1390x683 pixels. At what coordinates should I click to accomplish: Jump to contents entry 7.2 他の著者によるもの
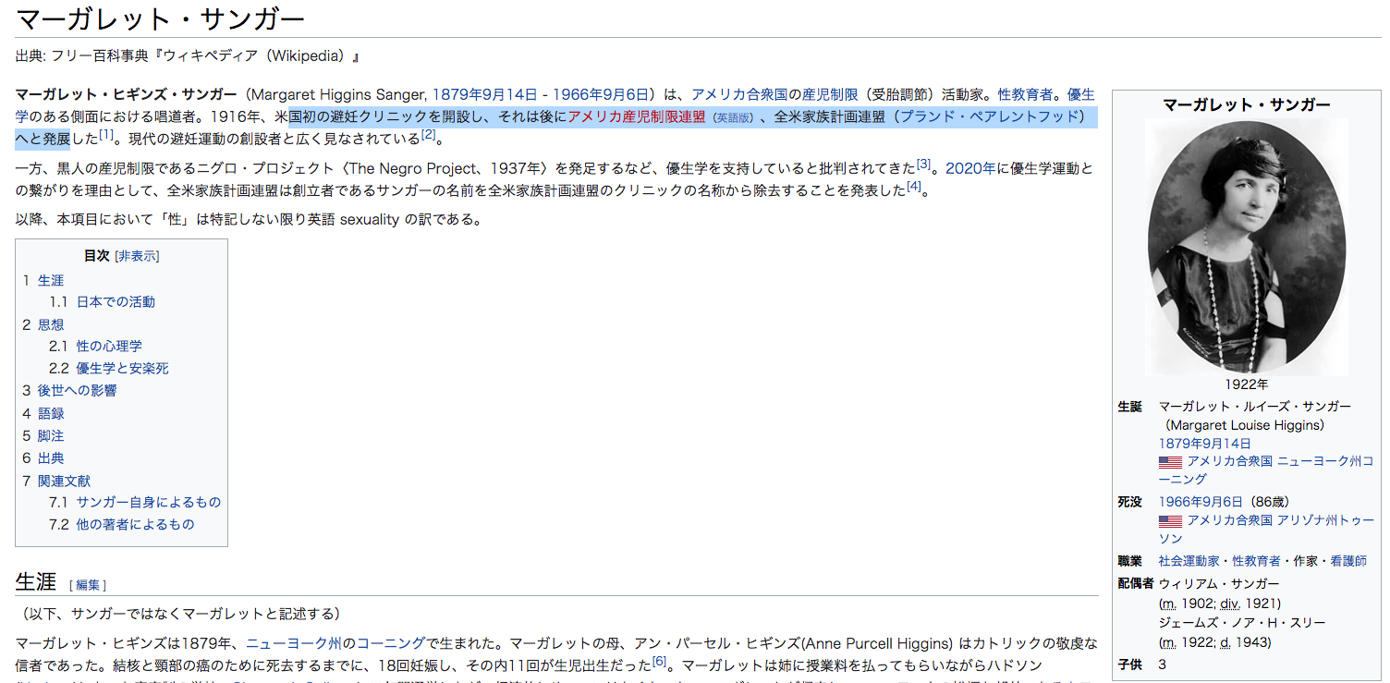coord(122,524)
